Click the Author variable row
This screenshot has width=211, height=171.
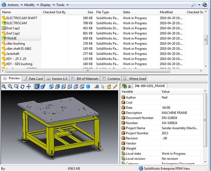pos(161,98)
